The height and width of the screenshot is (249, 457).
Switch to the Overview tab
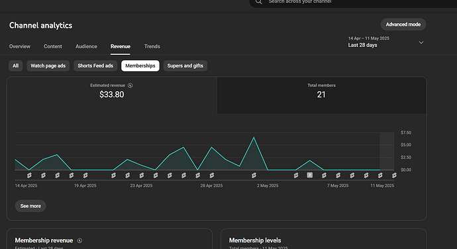coord(19,46)
